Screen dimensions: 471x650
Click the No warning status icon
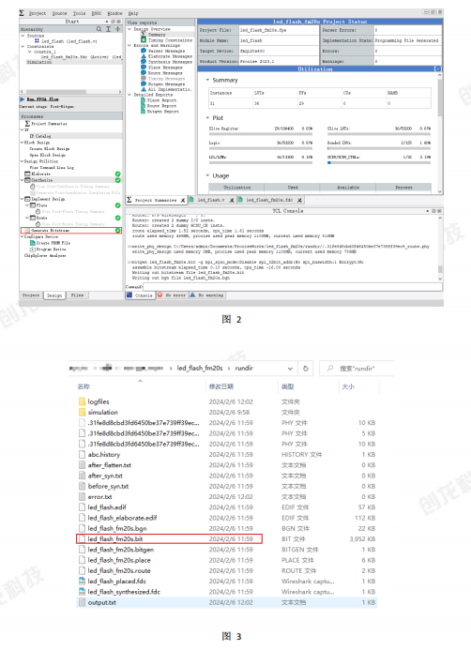click(x=192, y=295)
